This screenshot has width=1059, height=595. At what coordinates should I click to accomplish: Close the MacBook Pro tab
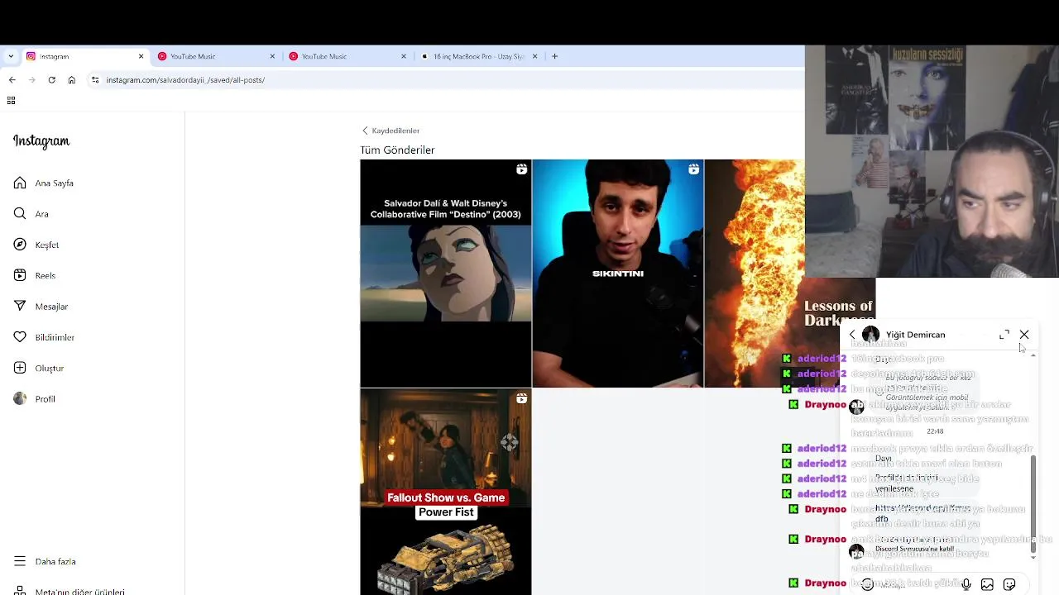pyautogui.click(x=534, y=56)
